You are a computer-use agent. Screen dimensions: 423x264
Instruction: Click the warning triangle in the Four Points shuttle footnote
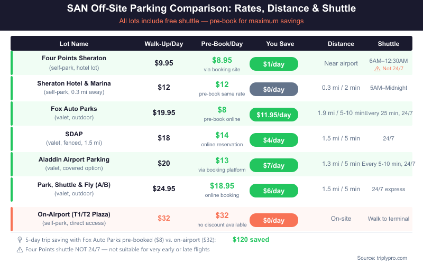(x=20, y=249)
